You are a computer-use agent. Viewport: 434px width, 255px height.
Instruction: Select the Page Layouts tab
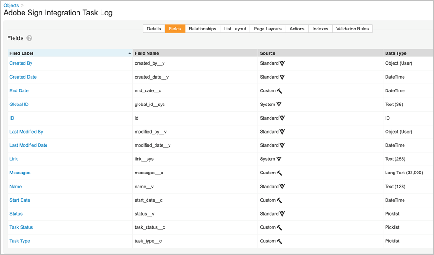268,29
